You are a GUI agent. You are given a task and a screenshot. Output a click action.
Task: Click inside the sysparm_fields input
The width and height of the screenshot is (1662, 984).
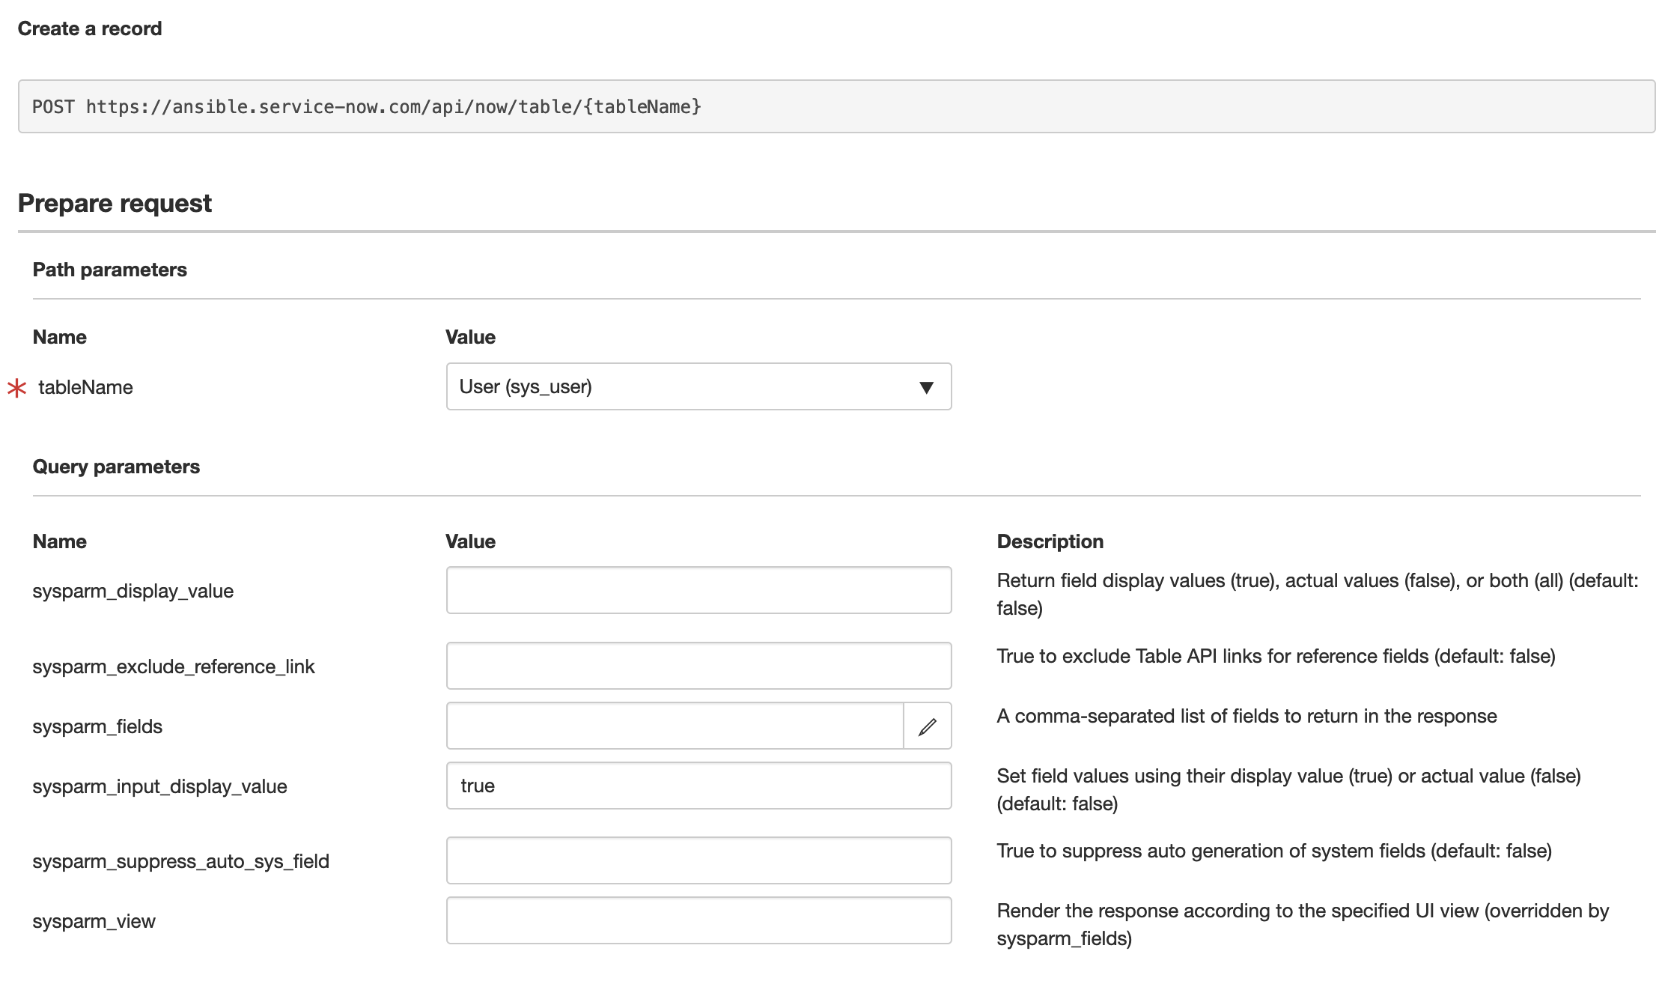(674, 726)
